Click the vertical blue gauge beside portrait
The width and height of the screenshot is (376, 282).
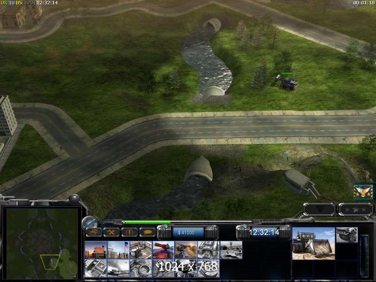click(x=365, y=255)
